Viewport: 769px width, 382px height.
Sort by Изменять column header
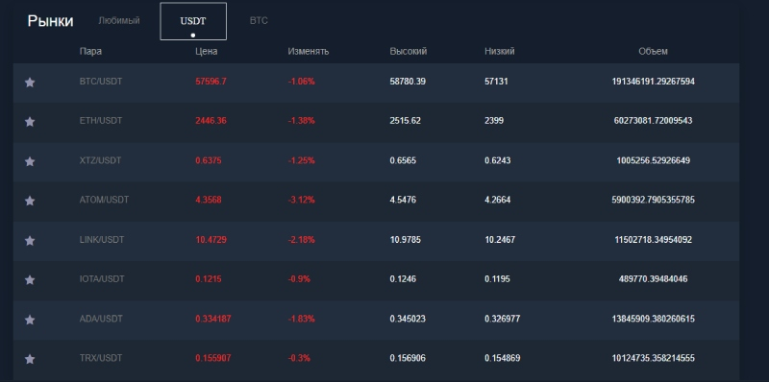pyautogui.click(x=309, y=52)
